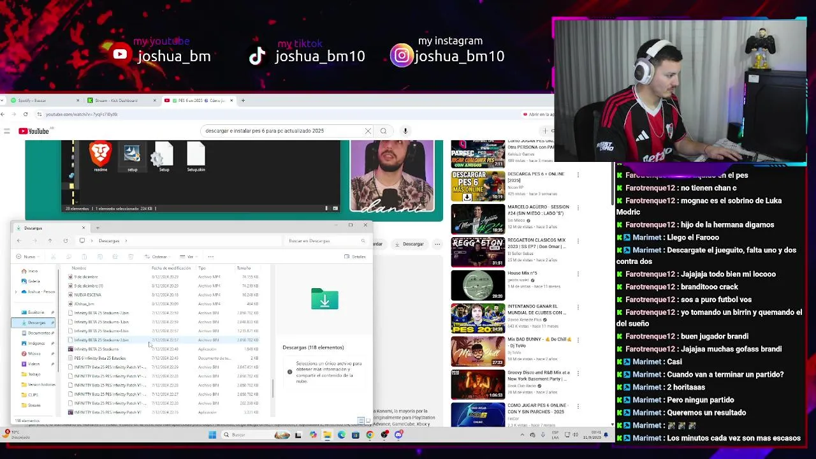Viewport: 816px width, 459px height.
Task: Click the YouTube search magnifier button
Action: coord(383,131)
